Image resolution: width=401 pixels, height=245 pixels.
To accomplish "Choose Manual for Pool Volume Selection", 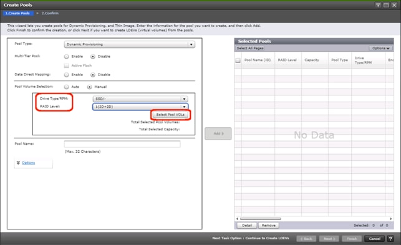I will [x=89, y=87].
